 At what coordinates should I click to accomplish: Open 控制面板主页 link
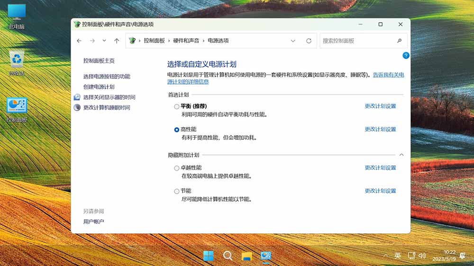click(x=99, y=60)
